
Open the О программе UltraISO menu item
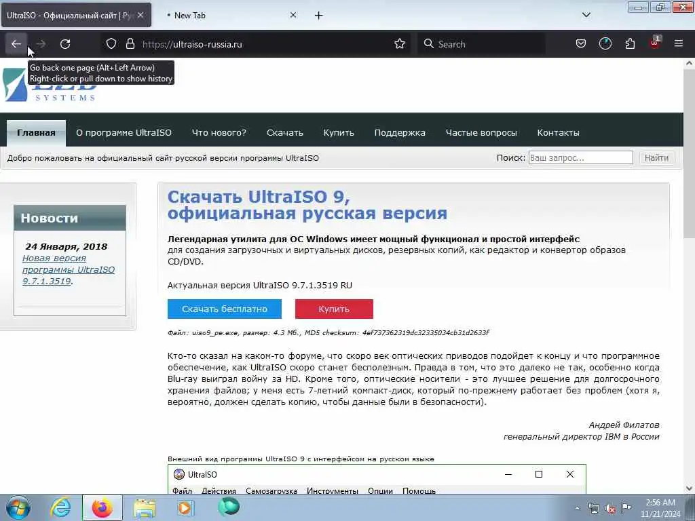[x=124, y=133]
